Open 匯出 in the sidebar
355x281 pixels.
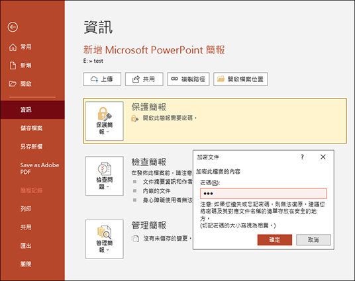26,245
